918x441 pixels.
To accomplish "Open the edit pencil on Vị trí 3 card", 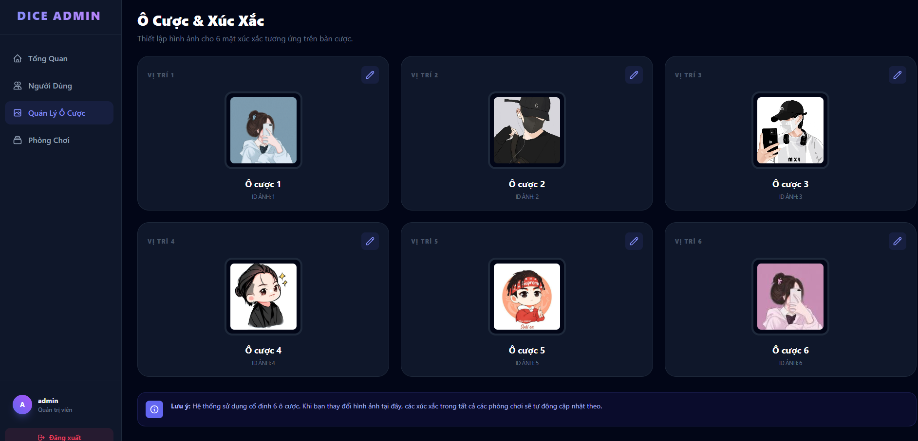I will click(897, 75).
